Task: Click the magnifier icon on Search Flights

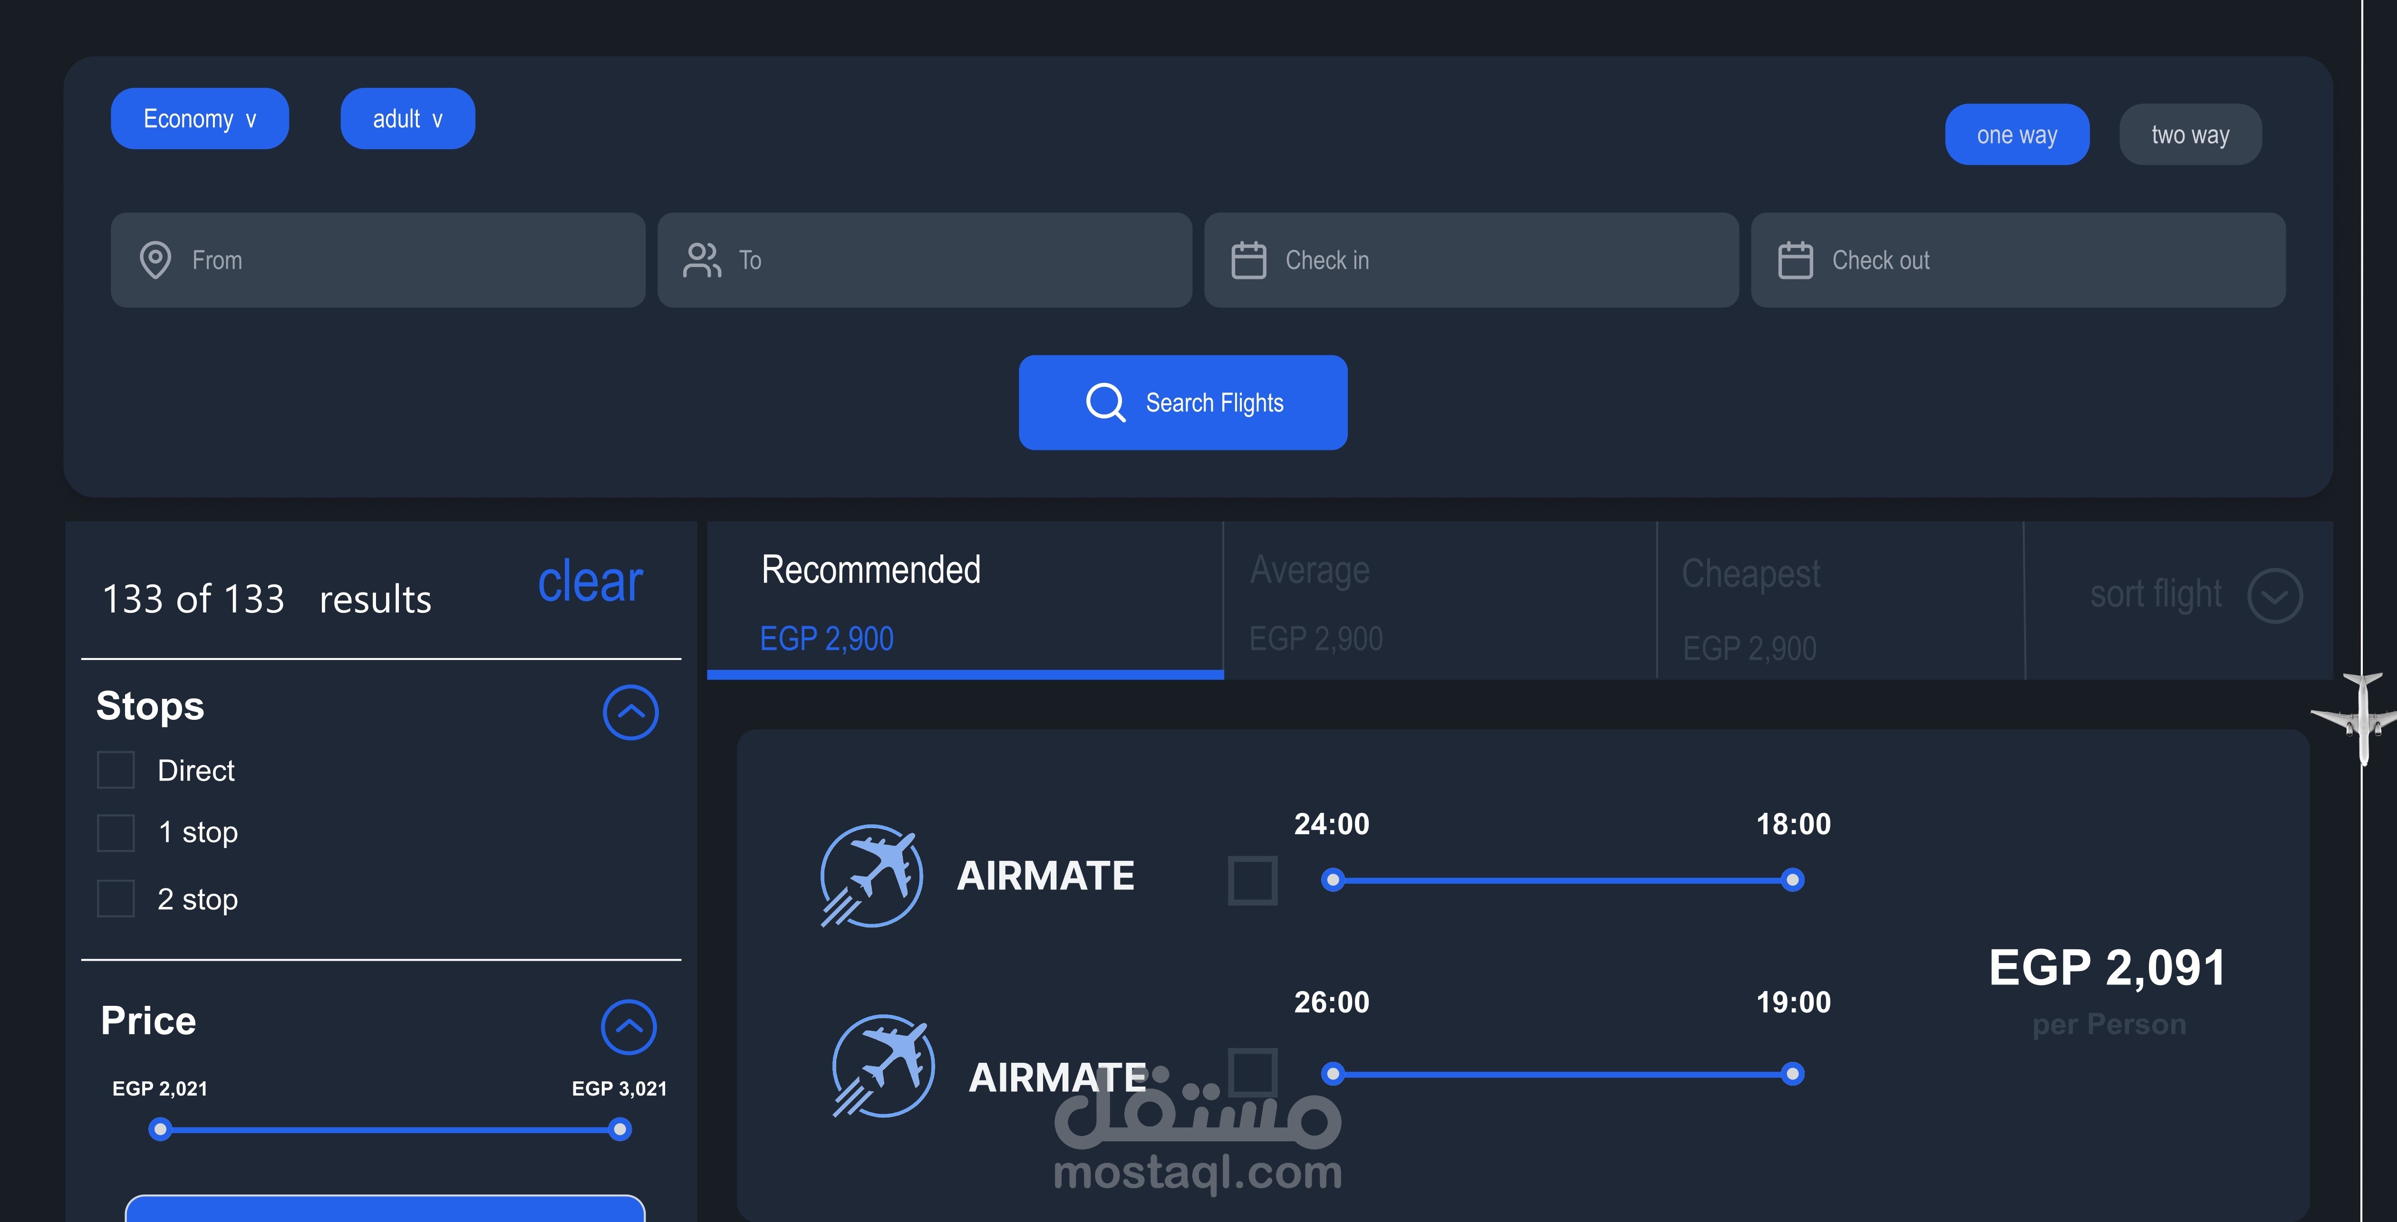Action: point(1104,403)
